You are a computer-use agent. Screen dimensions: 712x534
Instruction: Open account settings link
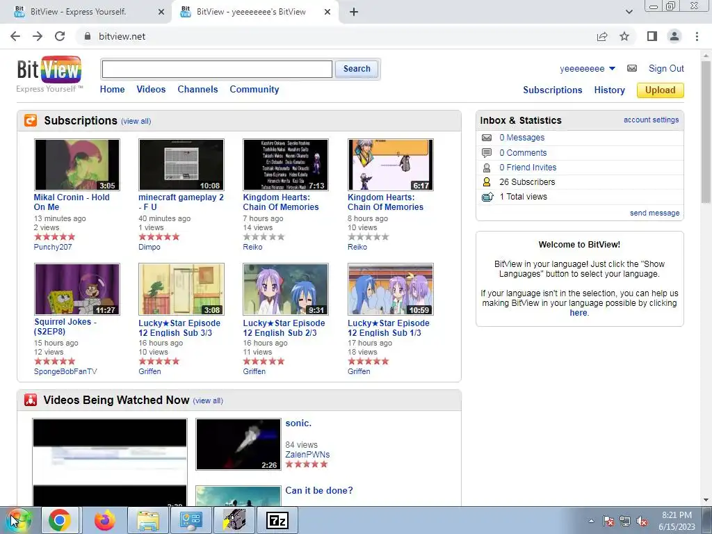point(651,120)
